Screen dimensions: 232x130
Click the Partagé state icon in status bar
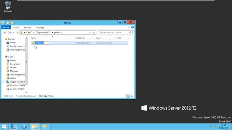coord(45,96)
